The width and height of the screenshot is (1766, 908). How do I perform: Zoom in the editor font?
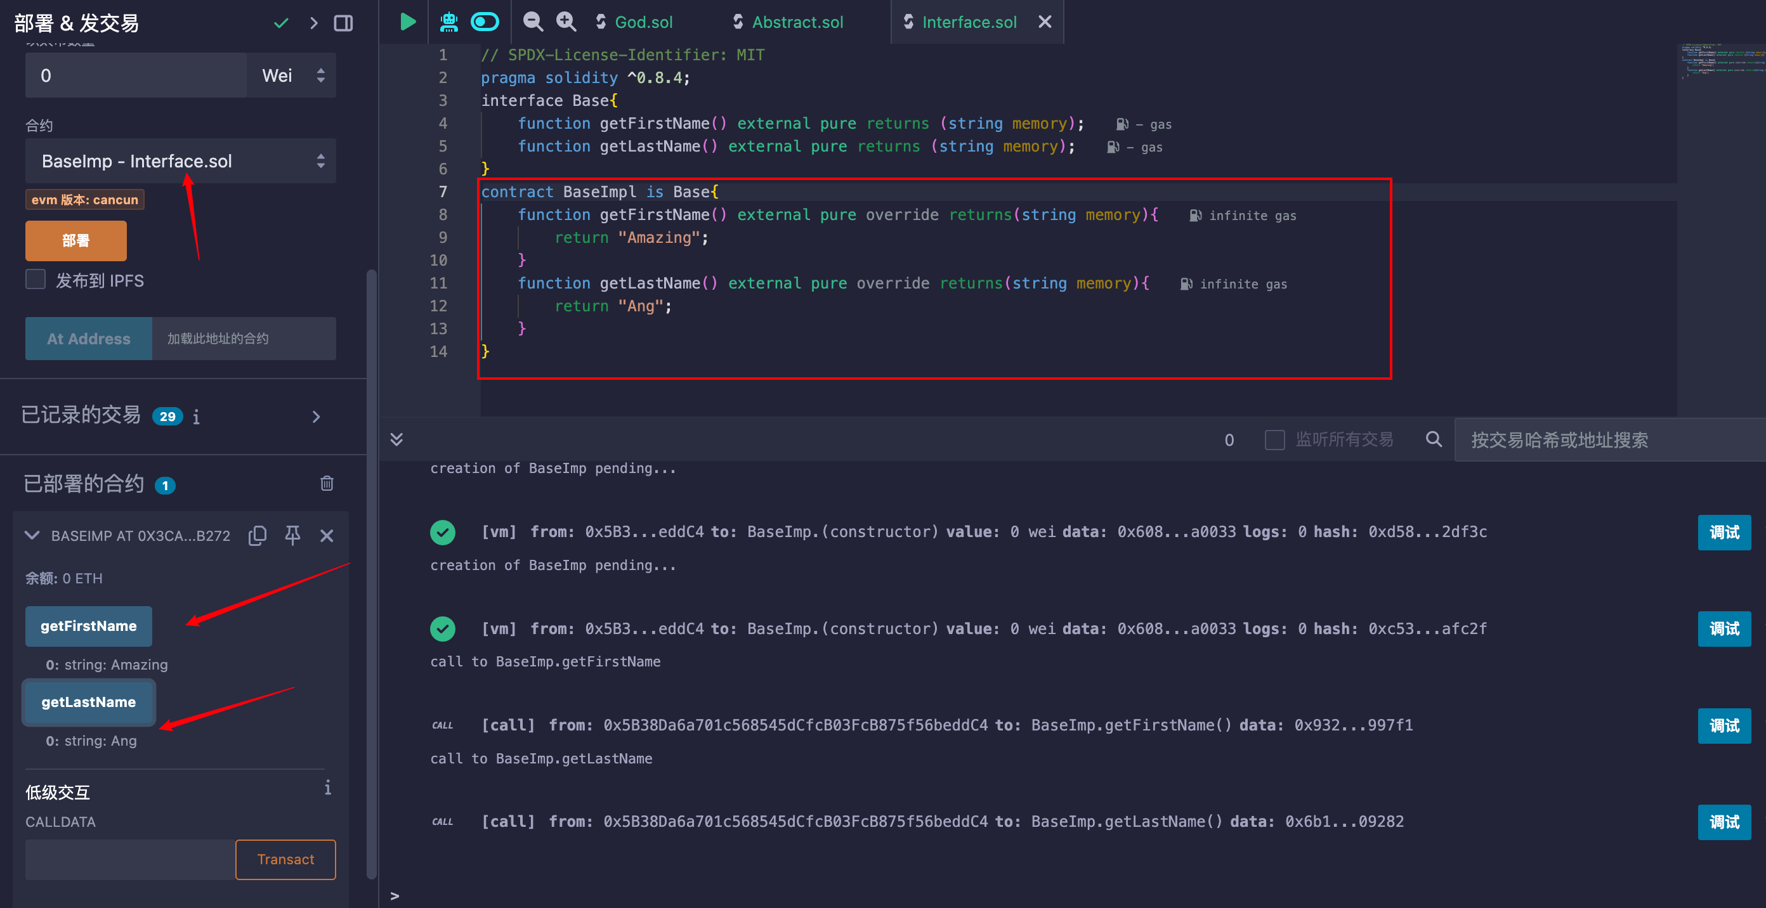tap(566, 22)
